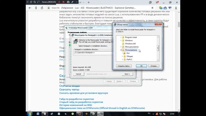206x116 pixels.
Task: Open the red record app taskbar icon
Action: click(80, 114)
